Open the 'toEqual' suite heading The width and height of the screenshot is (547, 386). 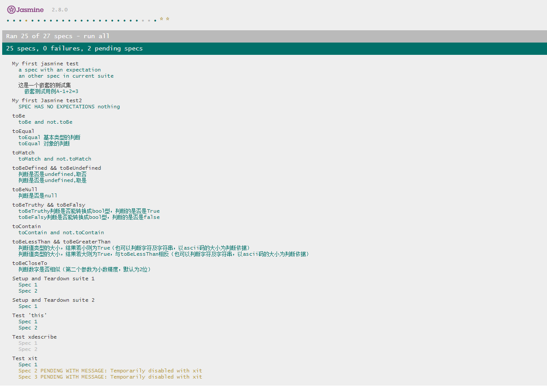point(23,131)
